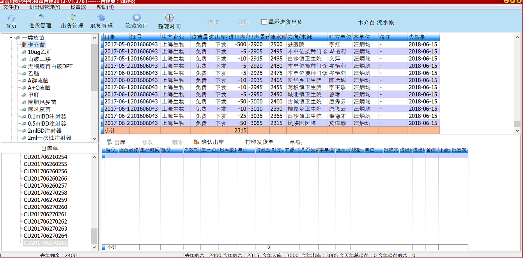This screenshot has height=258, width=524.
Task: Click the 出库 outbound icon
Action: click(110, 142)
